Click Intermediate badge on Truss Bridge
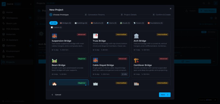Image resolution: width=220 pixels, height=104 pixels. coord(121,34)
